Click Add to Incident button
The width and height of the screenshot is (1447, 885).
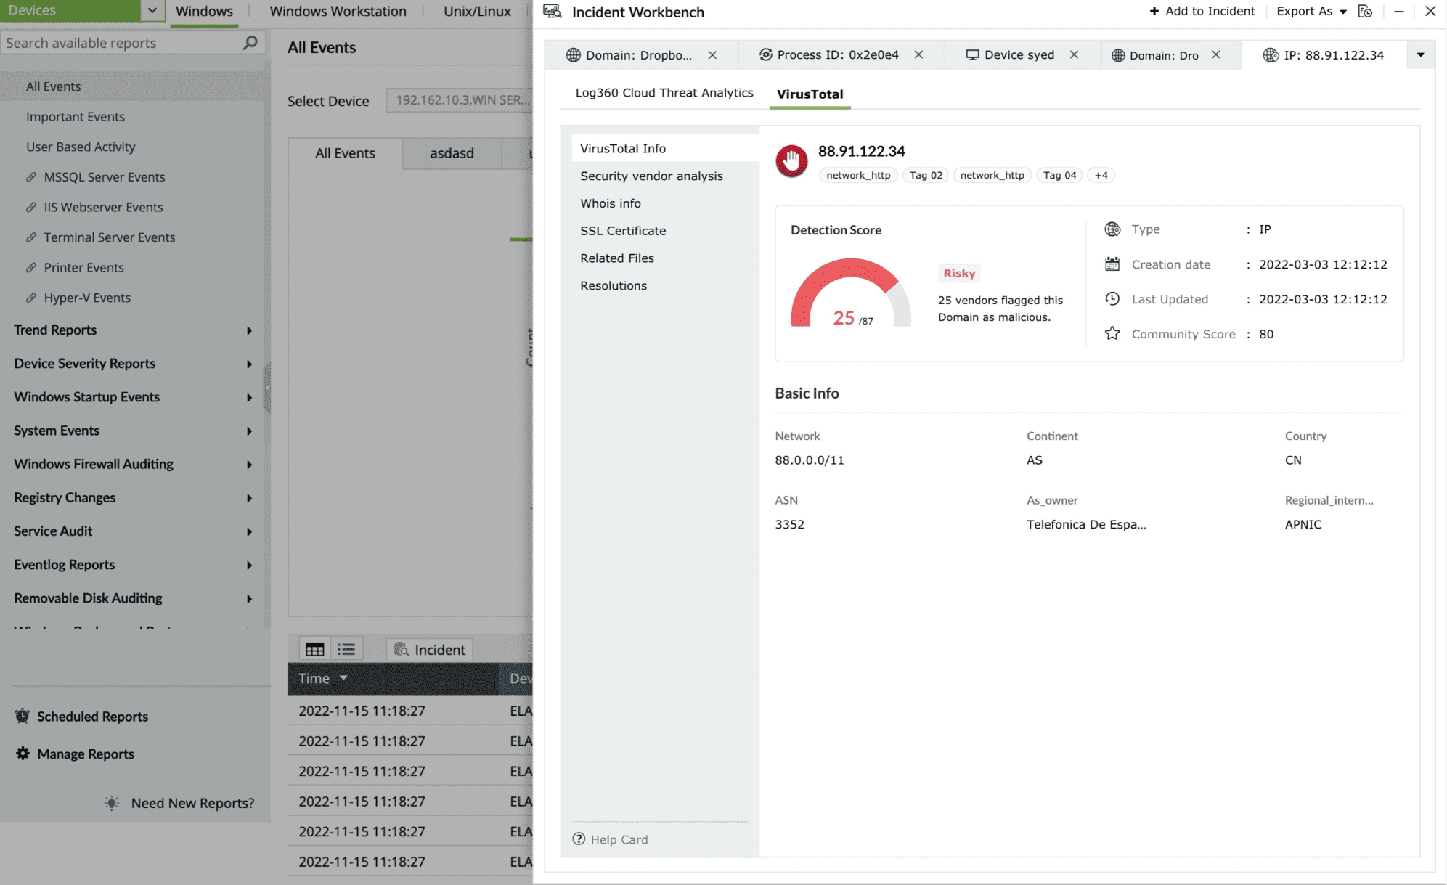1202,12
